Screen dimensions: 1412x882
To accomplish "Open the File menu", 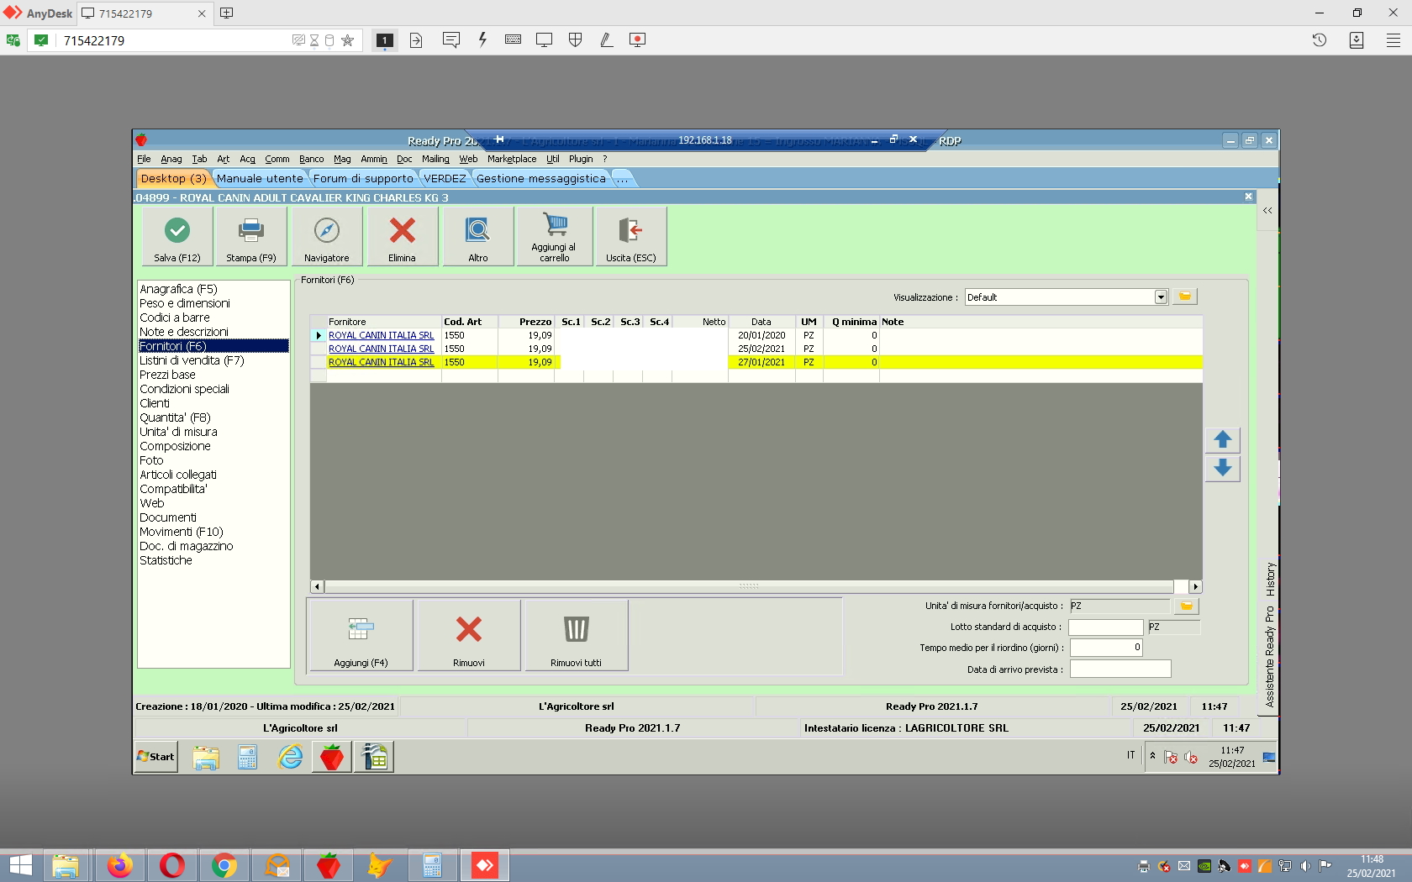I will pos(144,159).
